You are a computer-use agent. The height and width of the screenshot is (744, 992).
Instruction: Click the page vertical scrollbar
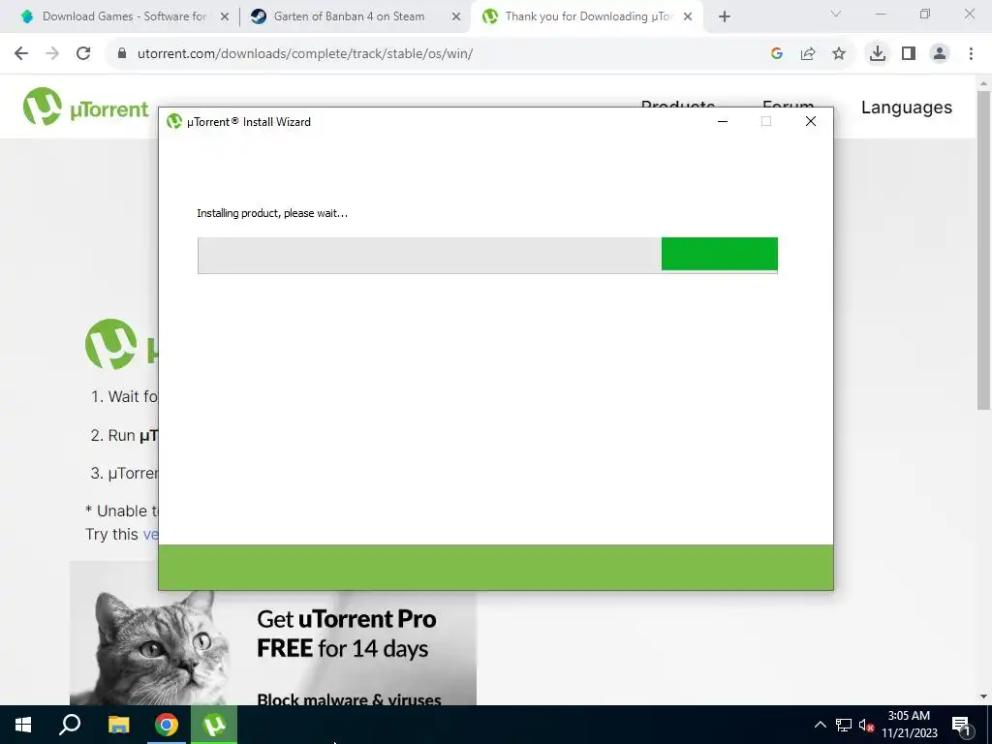(983, 250)
